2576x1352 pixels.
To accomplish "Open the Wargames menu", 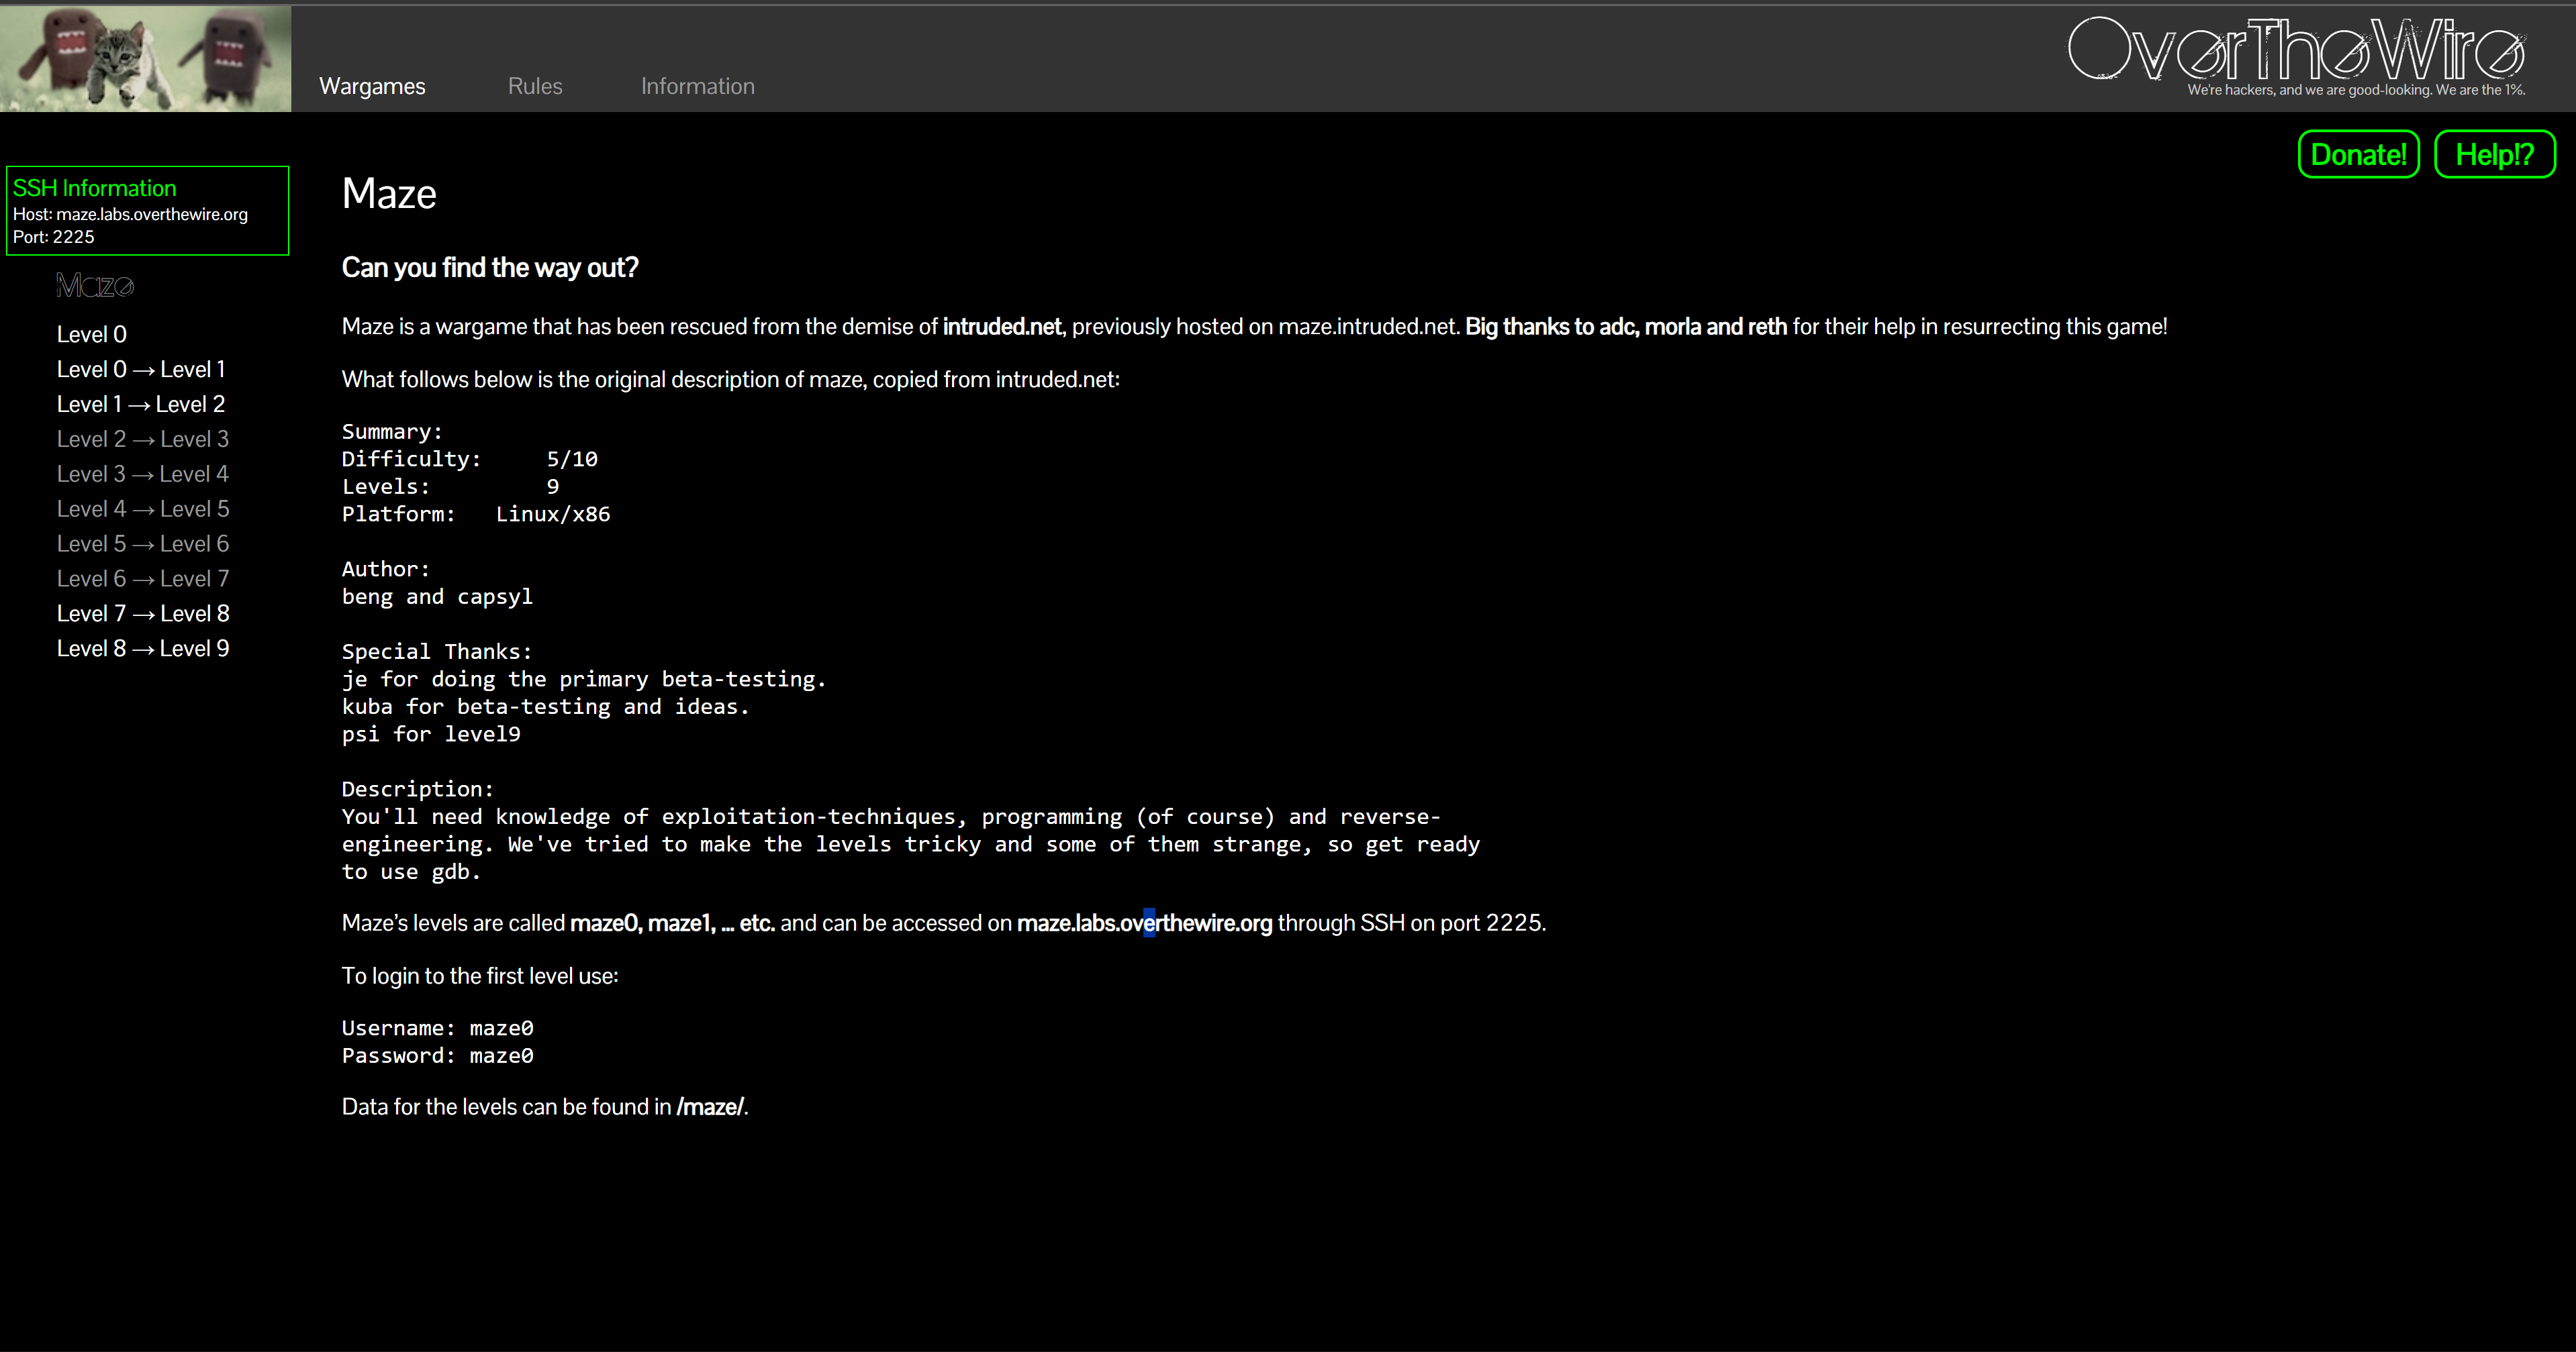I will tap(372, 86).
